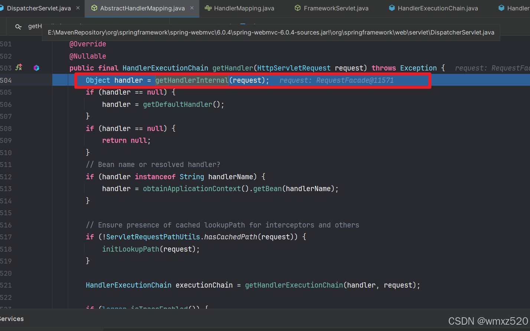Image resolution: width=530 pixels, height=331 pixels.
Task: Click the comment about cached lookupPath
Action: click(x=222, y=225)
